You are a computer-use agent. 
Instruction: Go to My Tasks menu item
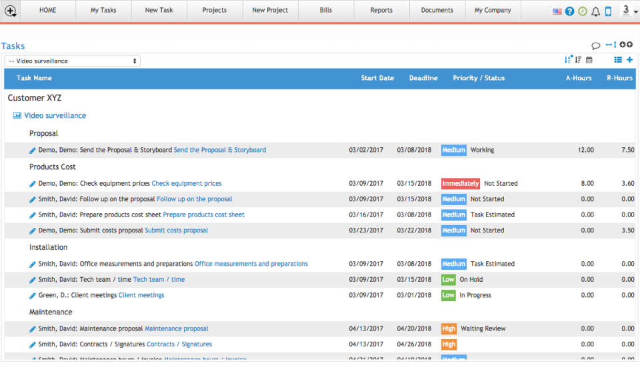pos(103,10)
